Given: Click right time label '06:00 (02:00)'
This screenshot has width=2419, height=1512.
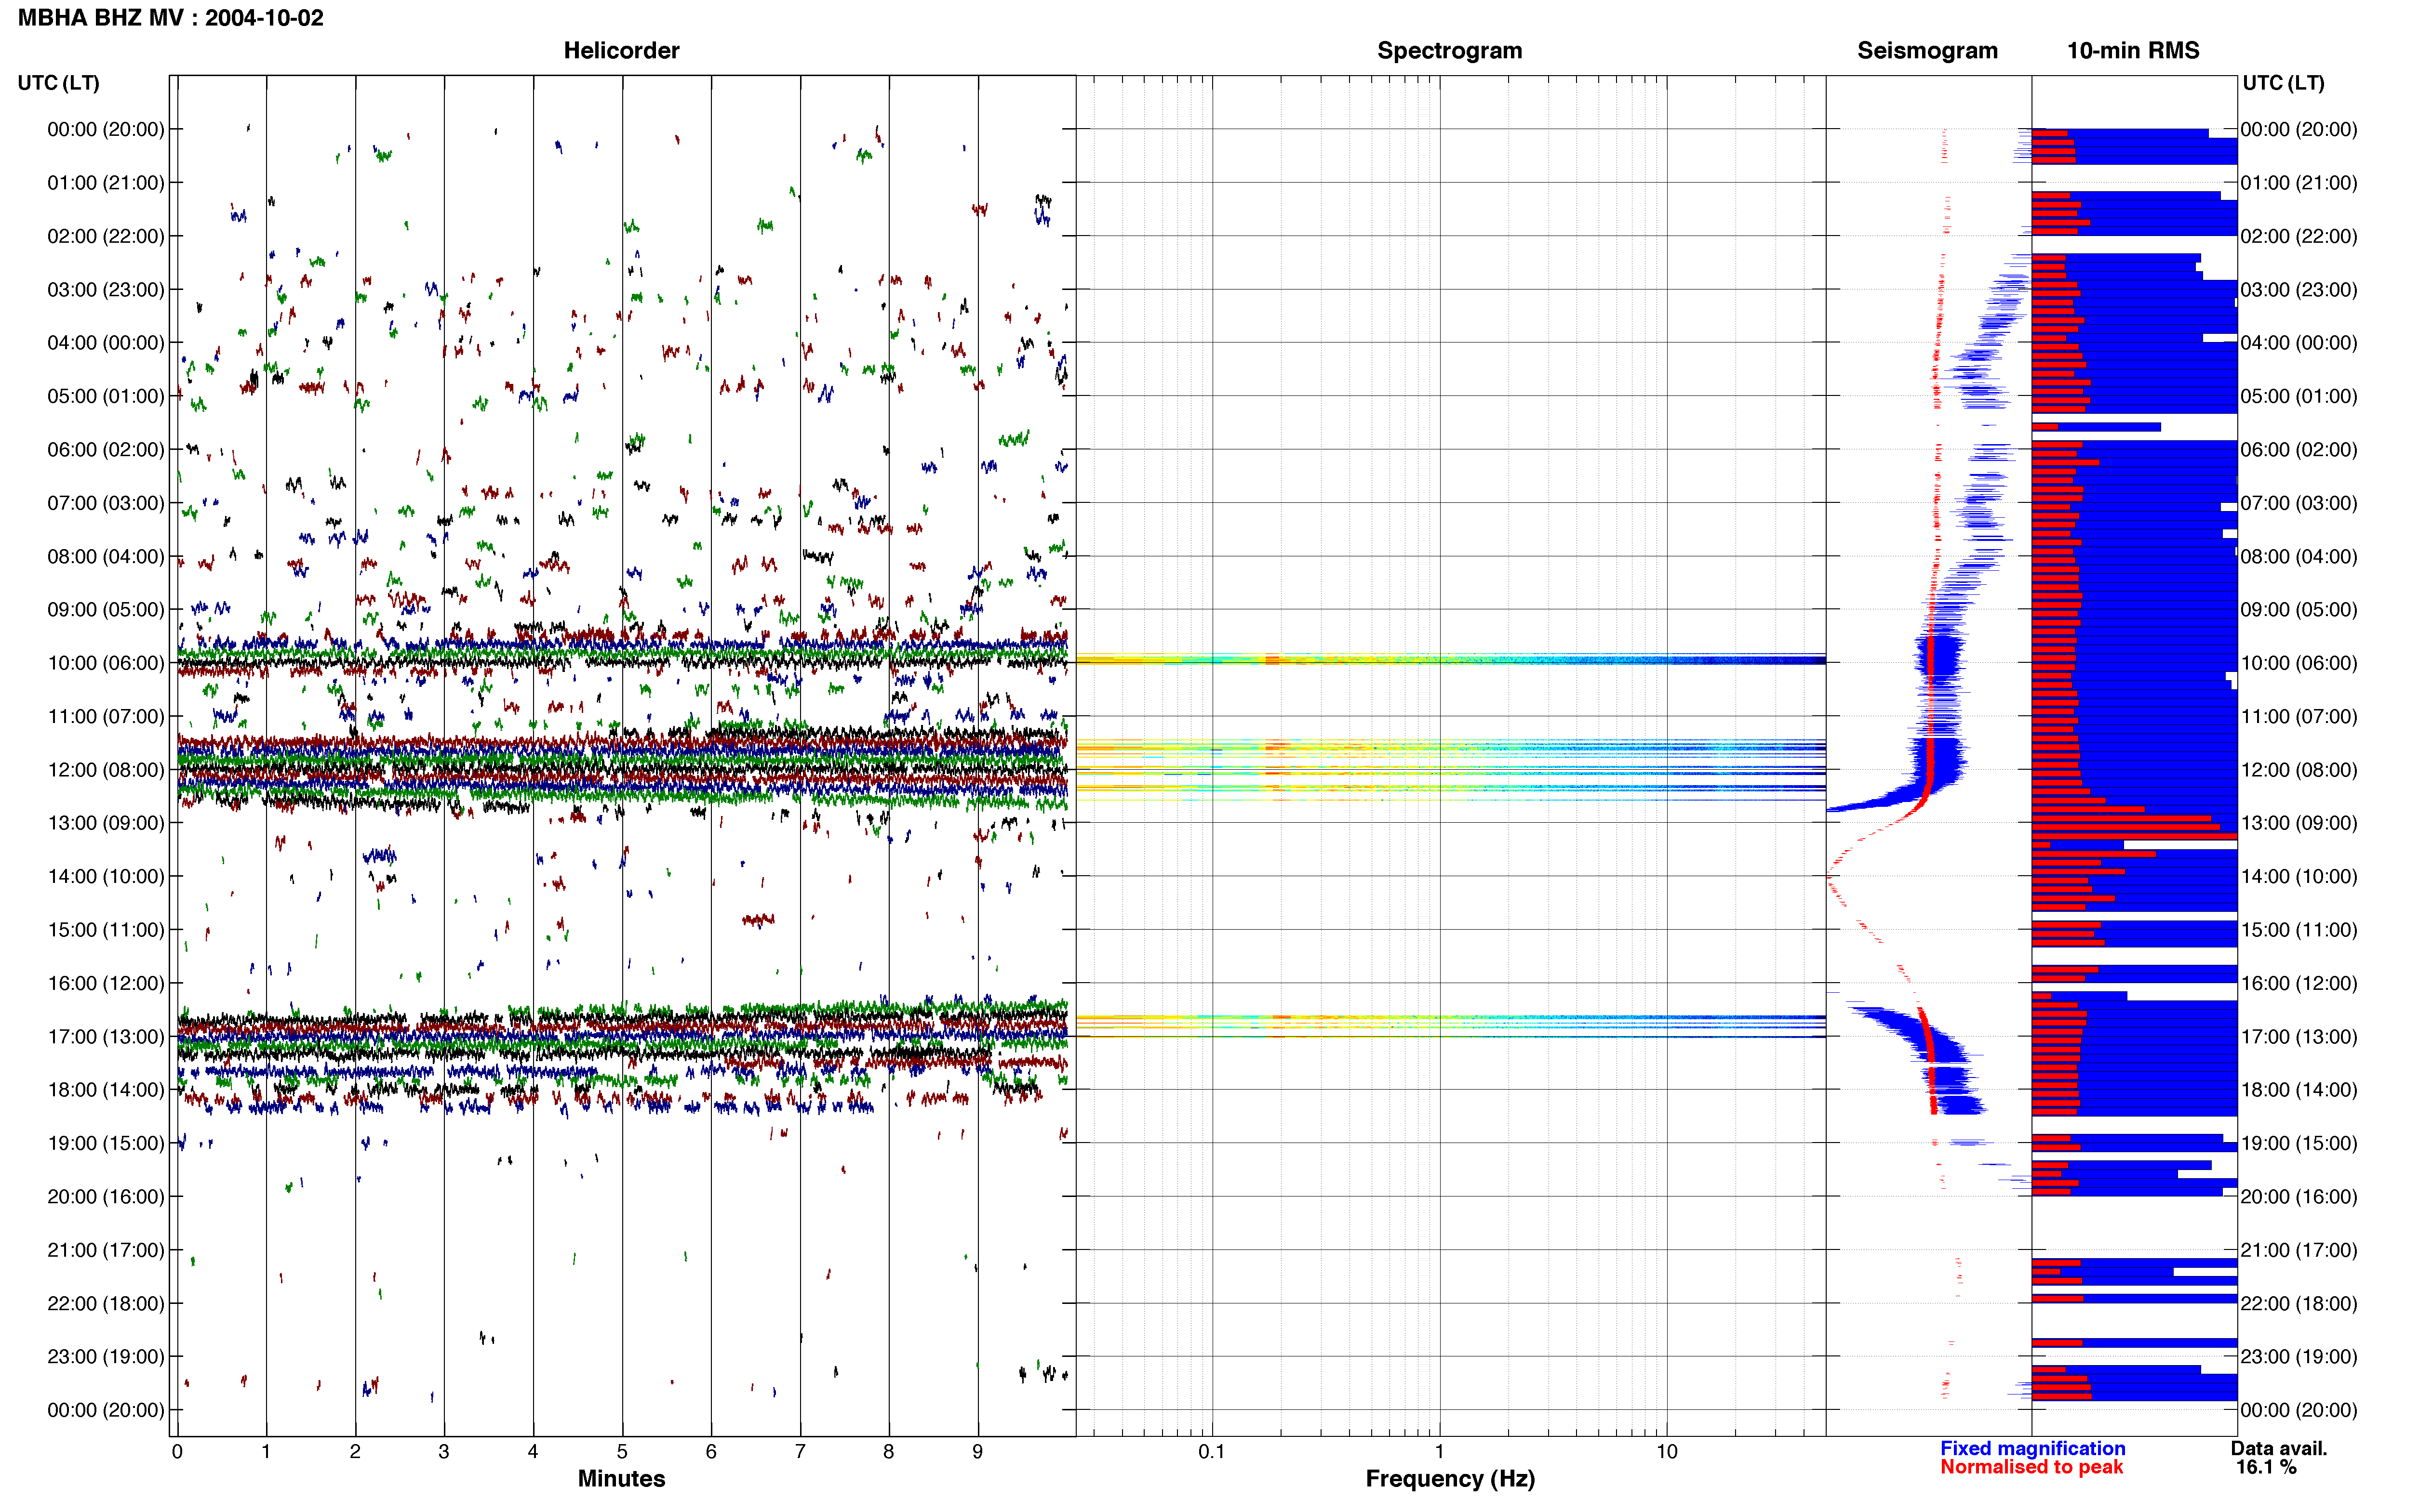Looking at the screenshot, I should pos(2299,450).
